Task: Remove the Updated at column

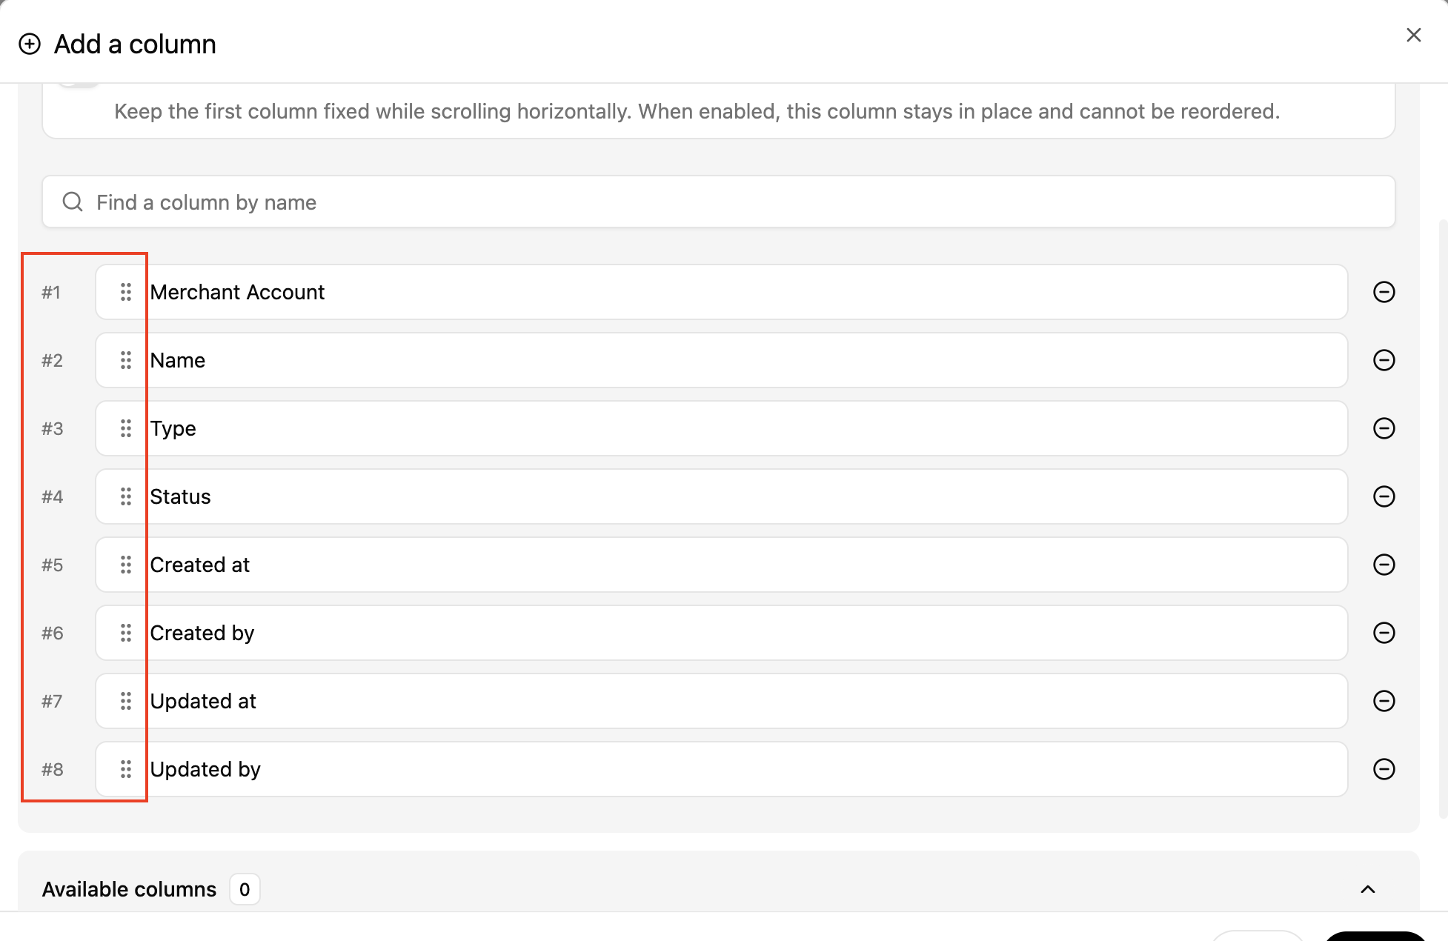Action: [1384, 701]
